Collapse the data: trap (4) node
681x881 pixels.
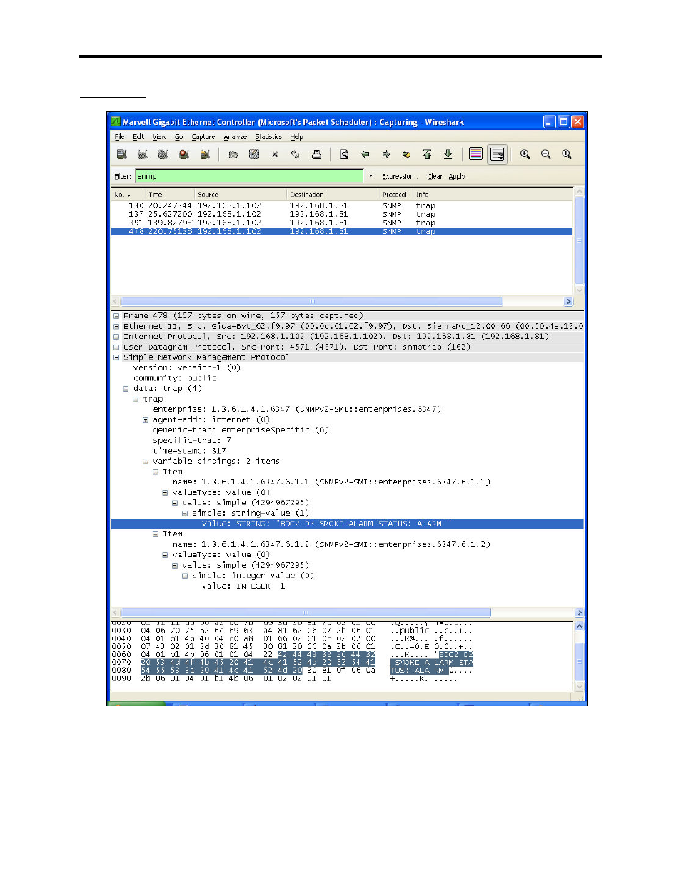[126, 389]
